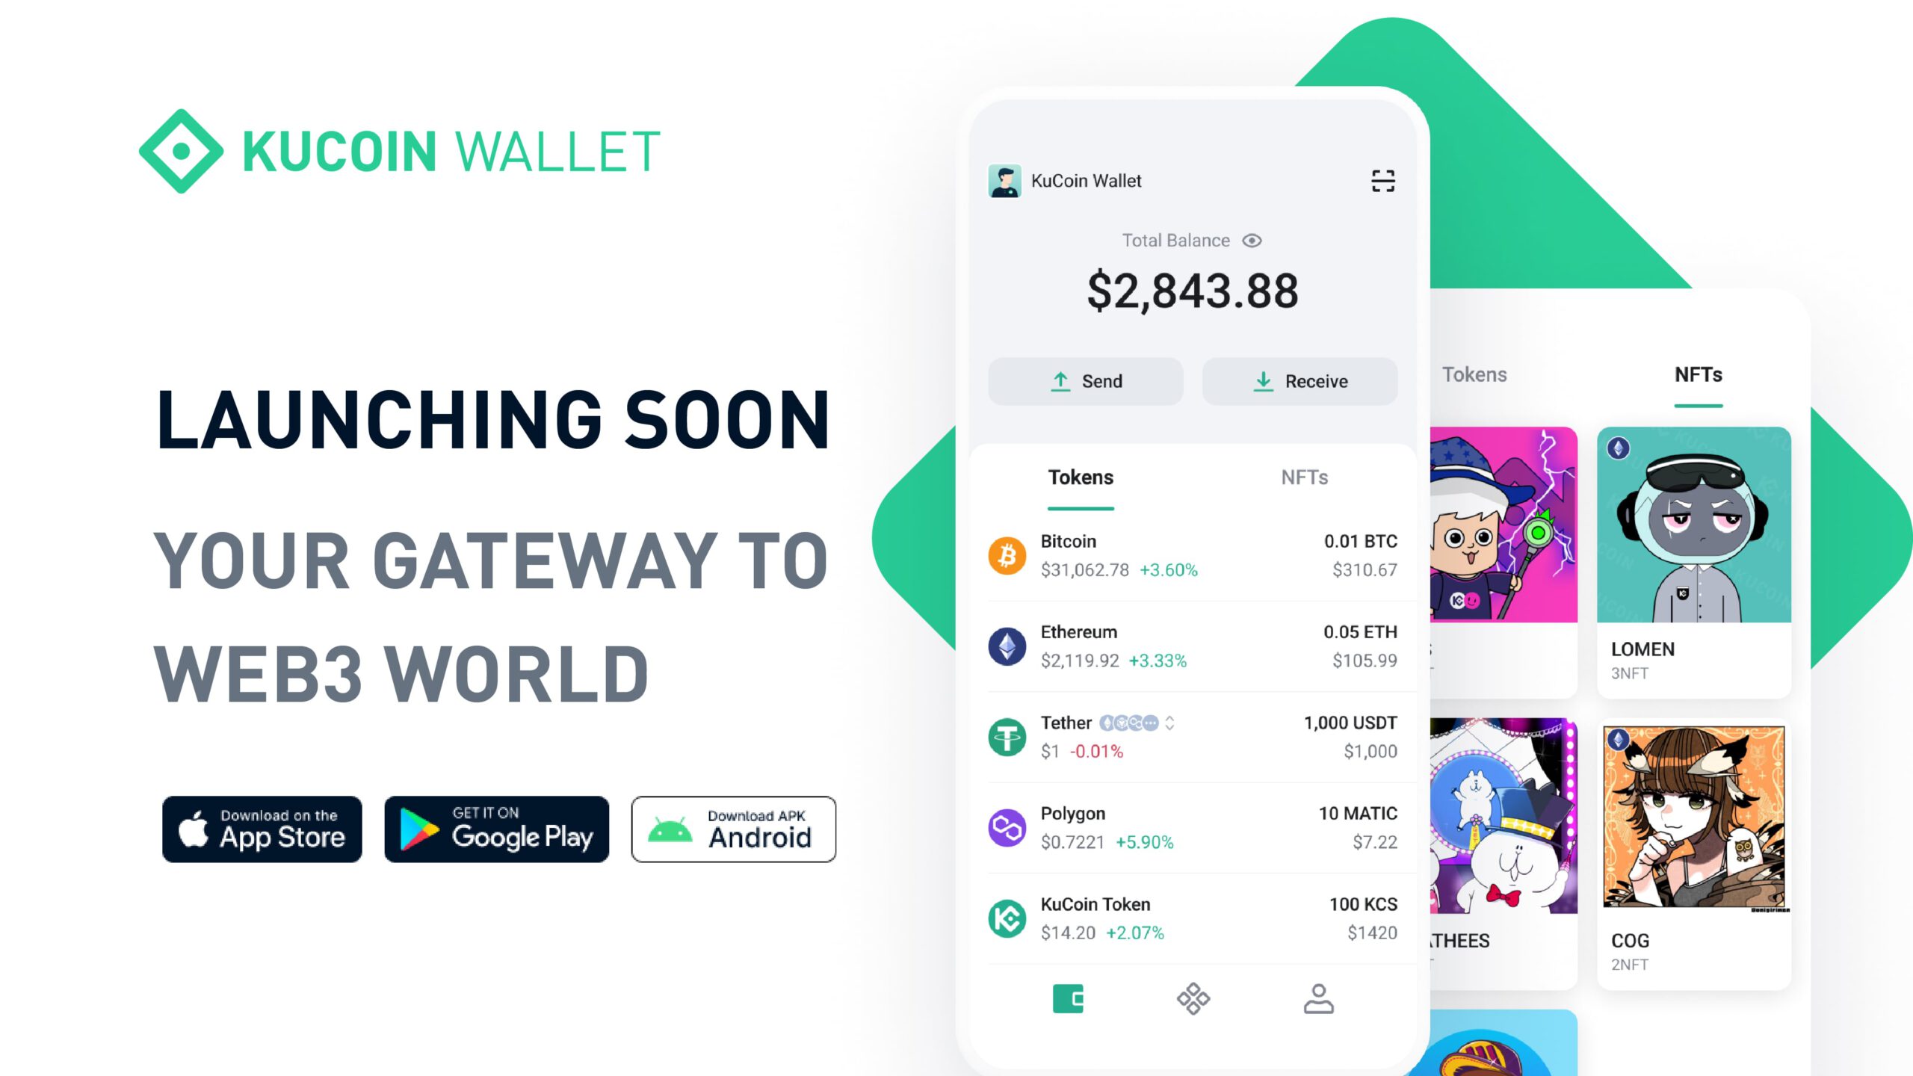The width and height of the screenshot is (1913, 1076).
Task: Select the bottom navigation wallet icon
Action: (x=1069, y=998)
